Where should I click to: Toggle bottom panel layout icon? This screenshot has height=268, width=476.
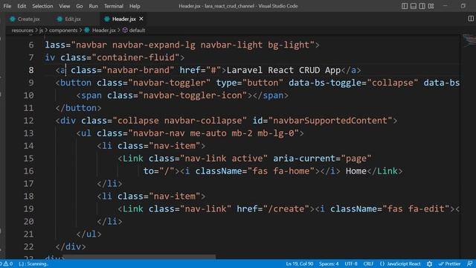414,6
